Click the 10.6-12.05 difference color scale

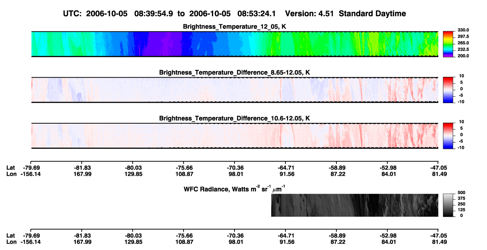point(448,135)
